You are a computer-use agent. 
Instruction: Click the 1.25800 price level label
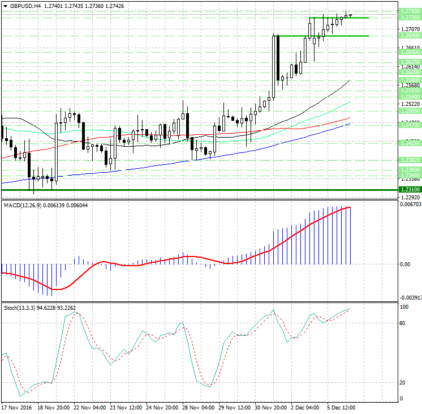[410, 80]
